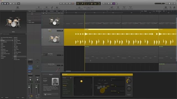Select Scientific Method patch in Library

17,52
